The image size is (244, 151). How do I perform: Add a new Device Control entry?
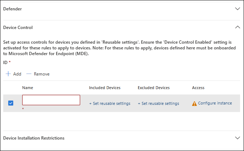[x=13, y=74]
